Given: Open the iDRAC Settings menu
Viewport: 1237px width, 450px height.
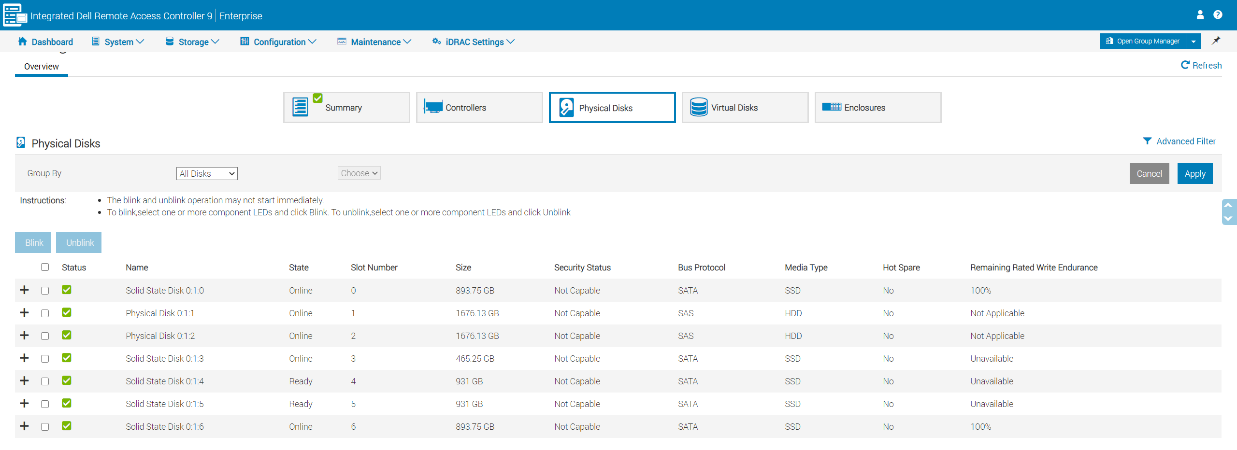Looking at the screenshot, I should pos(474,42).
